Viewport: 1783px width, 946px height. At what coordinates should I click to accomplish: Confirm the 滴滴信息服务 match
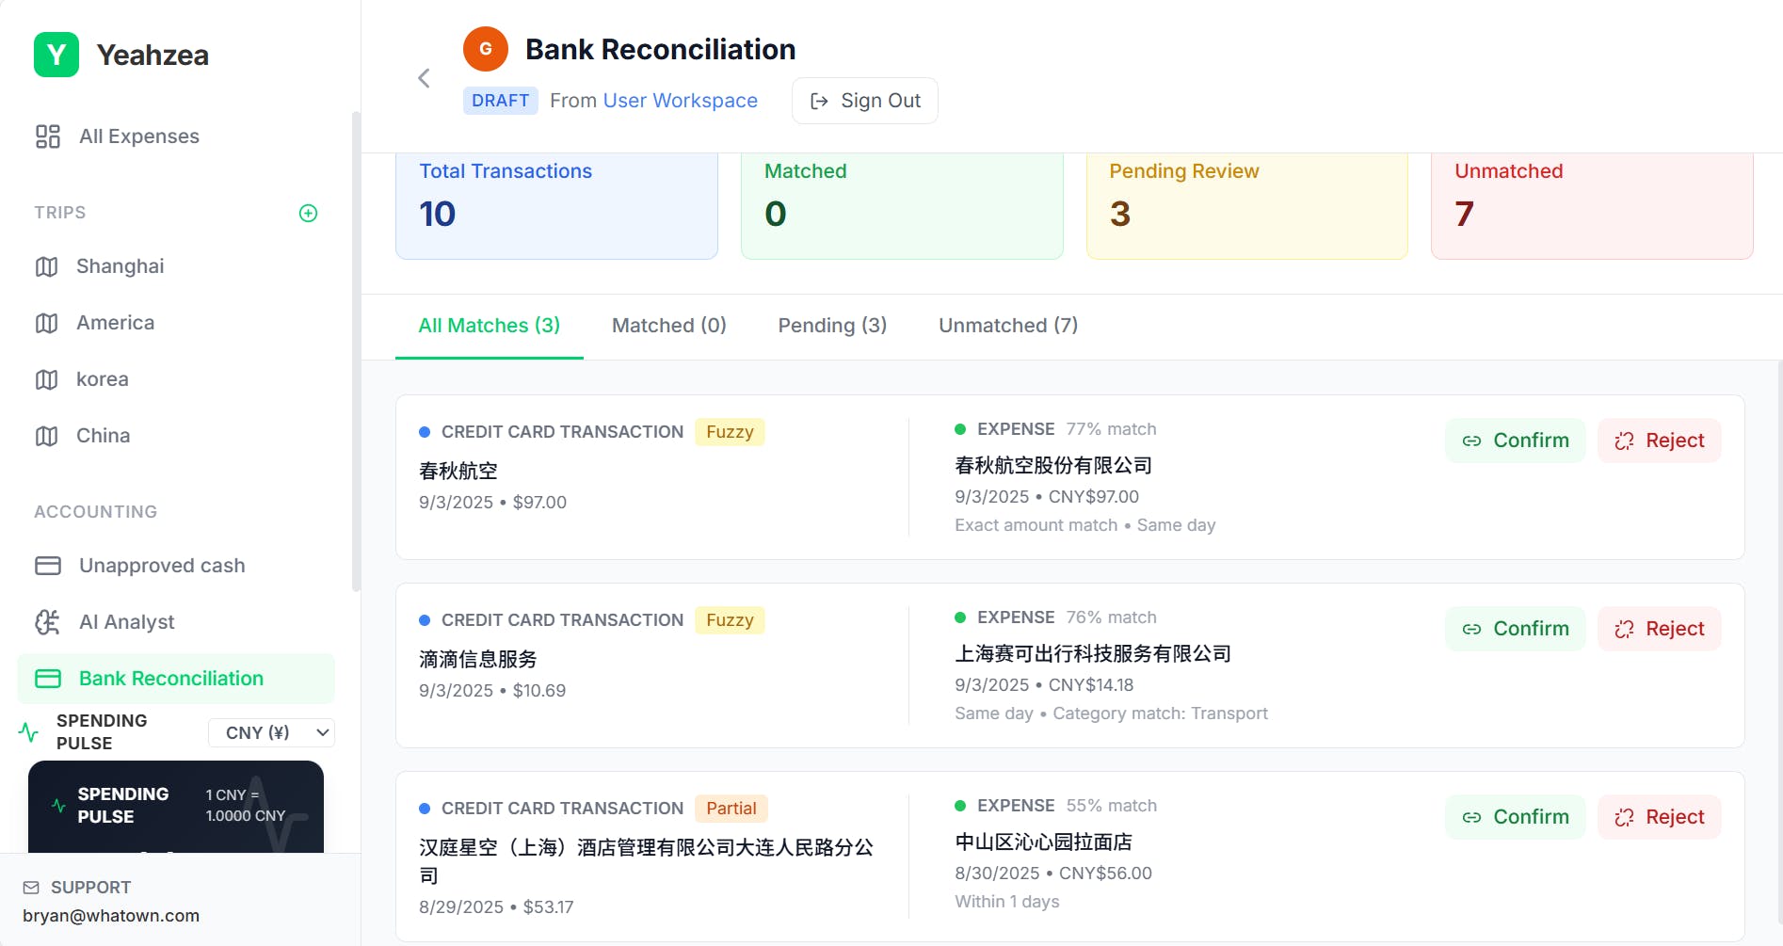tap(1516, 629)
